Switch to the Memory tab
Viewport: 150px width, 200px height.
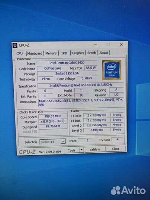tap(51, 53)
